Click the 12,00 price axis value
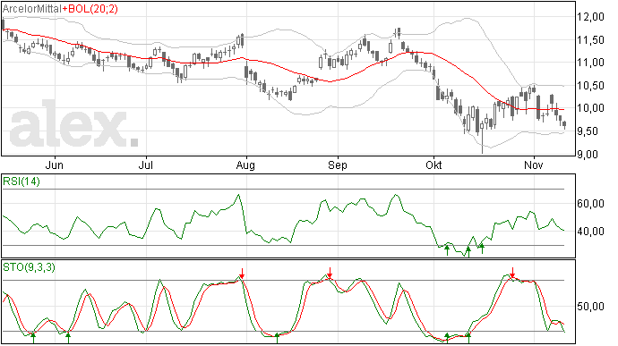This screenshot has height=346, width=618. pos(590,16)
